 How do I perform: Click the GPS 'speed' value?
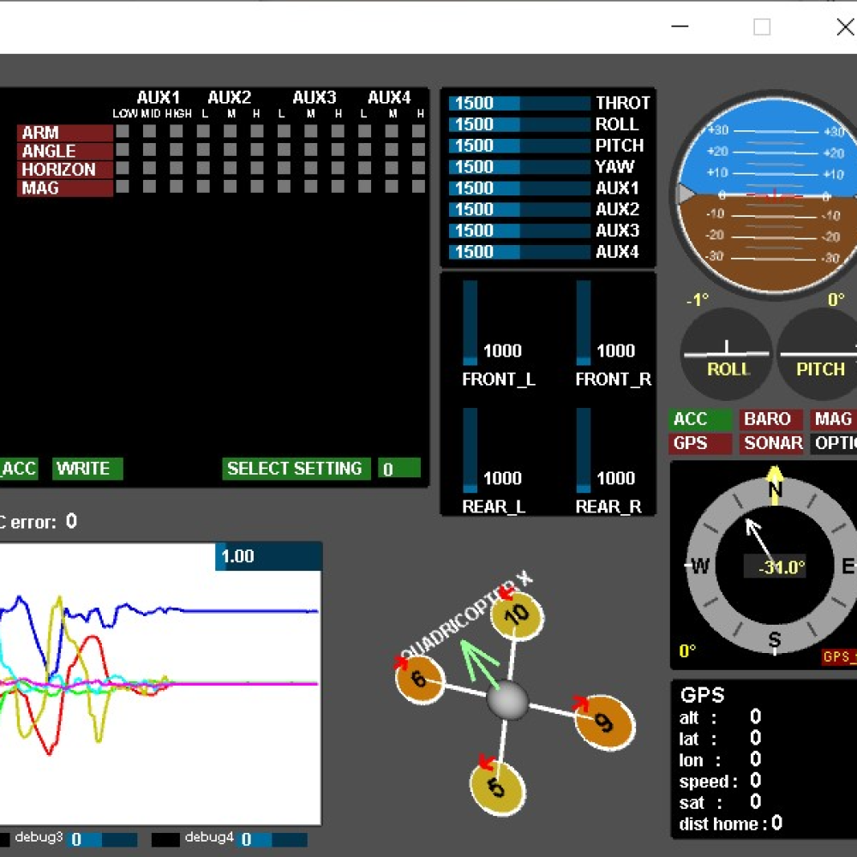pyautogui.click(x=755, y=781)
